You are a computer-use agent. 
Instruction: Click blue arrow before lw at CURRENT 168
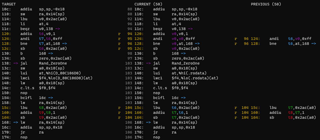click(148, 122)
